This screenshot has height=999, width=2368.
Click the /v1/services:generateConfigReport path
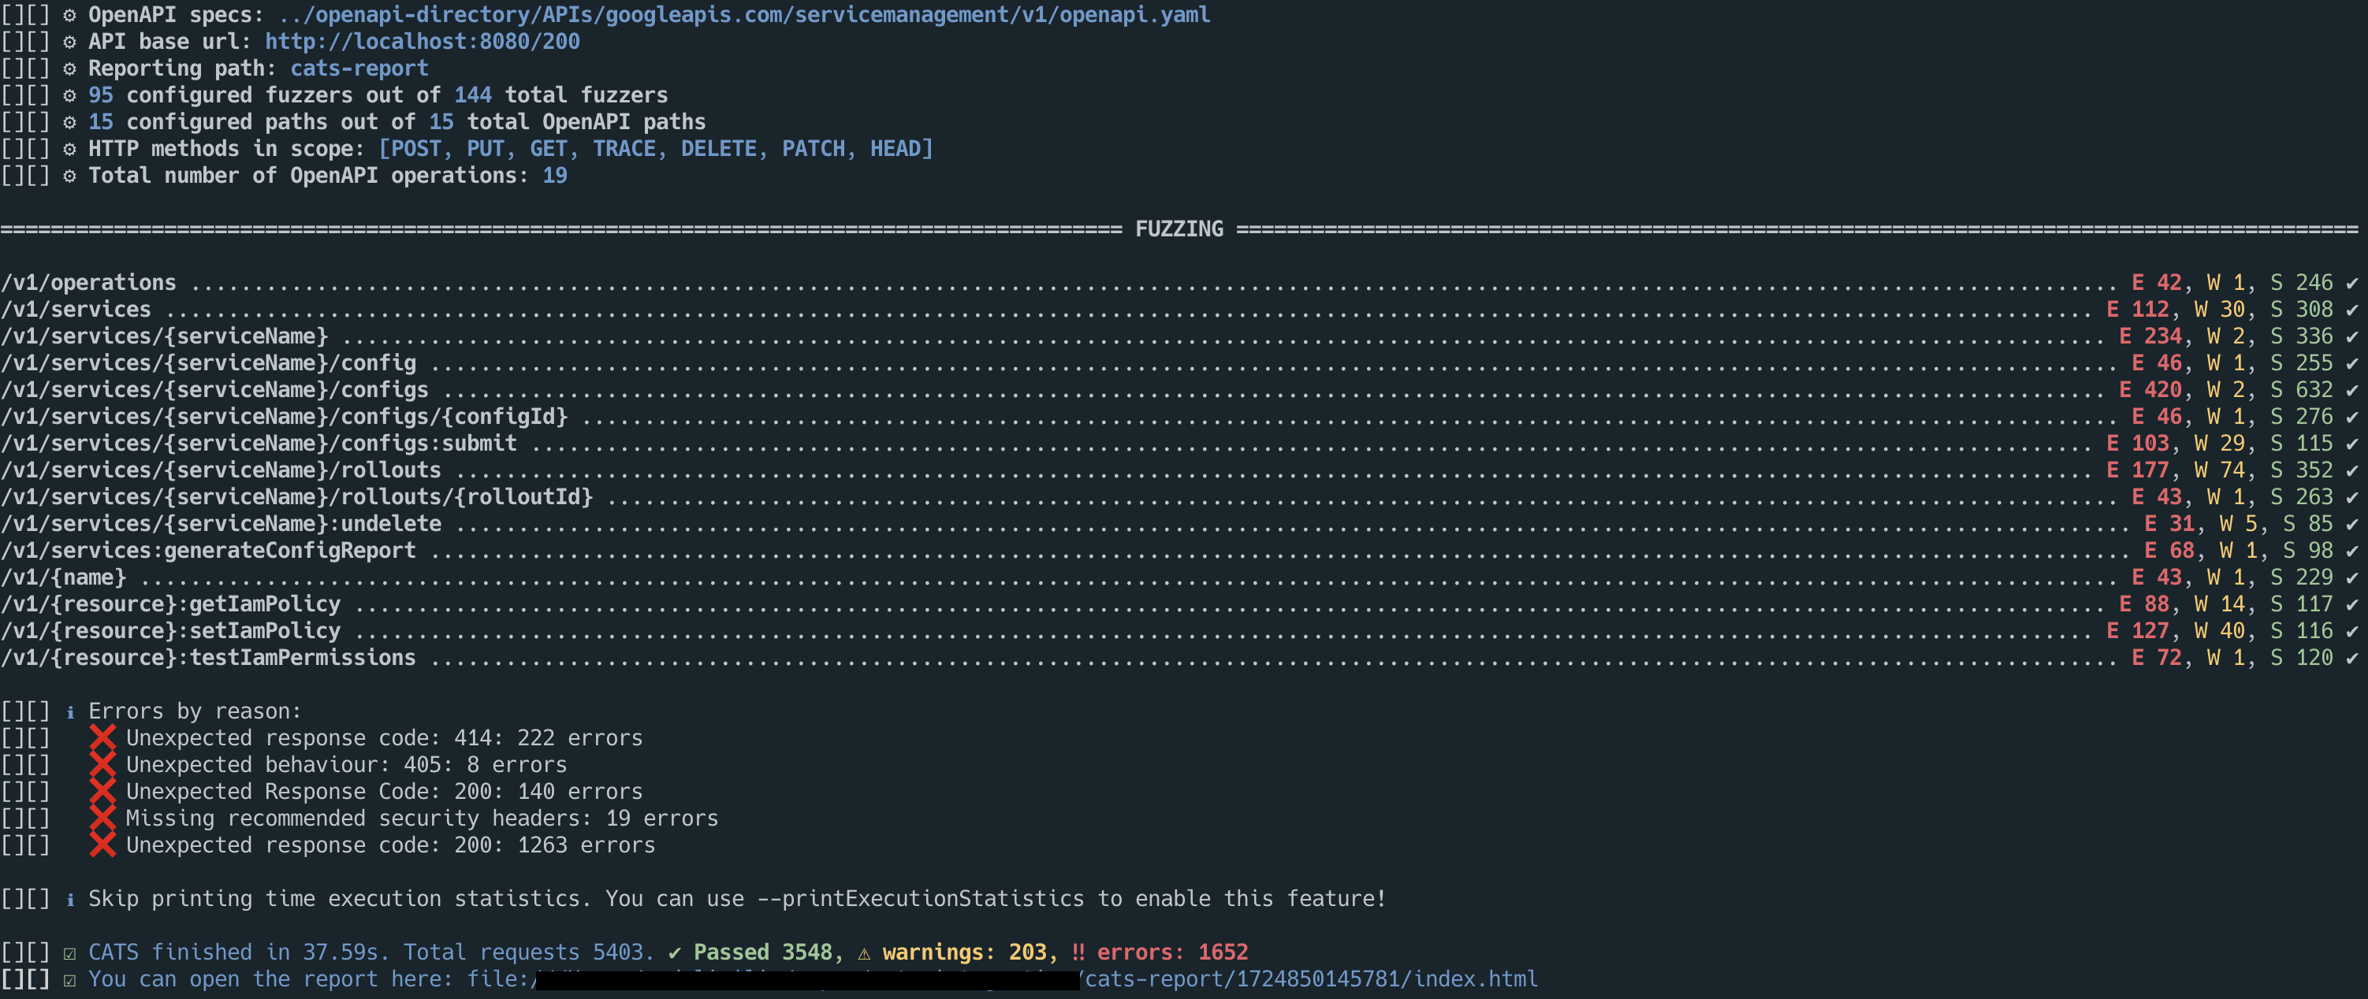click(209, 551)
